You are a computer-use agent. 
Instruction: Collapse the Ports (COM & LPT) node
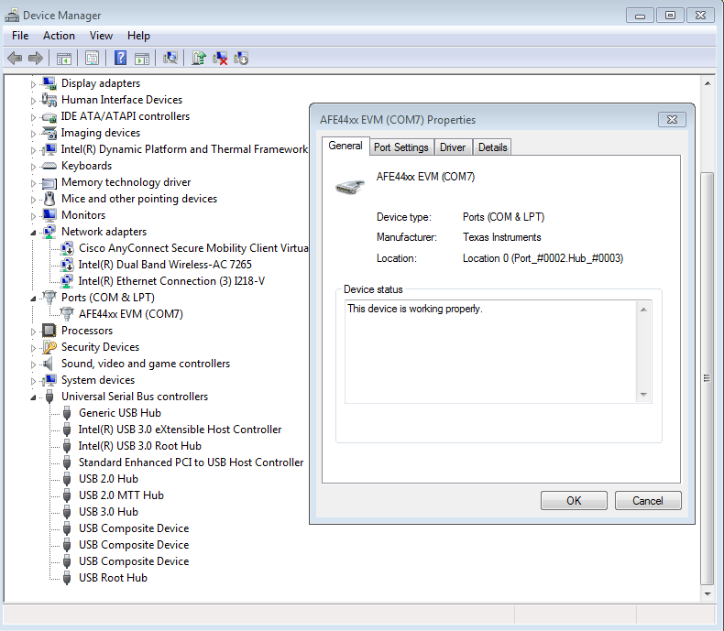tap(33, 299)
